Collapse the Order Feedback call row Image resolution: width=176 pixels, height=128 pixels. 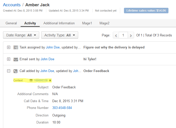(x=9, y=71)
